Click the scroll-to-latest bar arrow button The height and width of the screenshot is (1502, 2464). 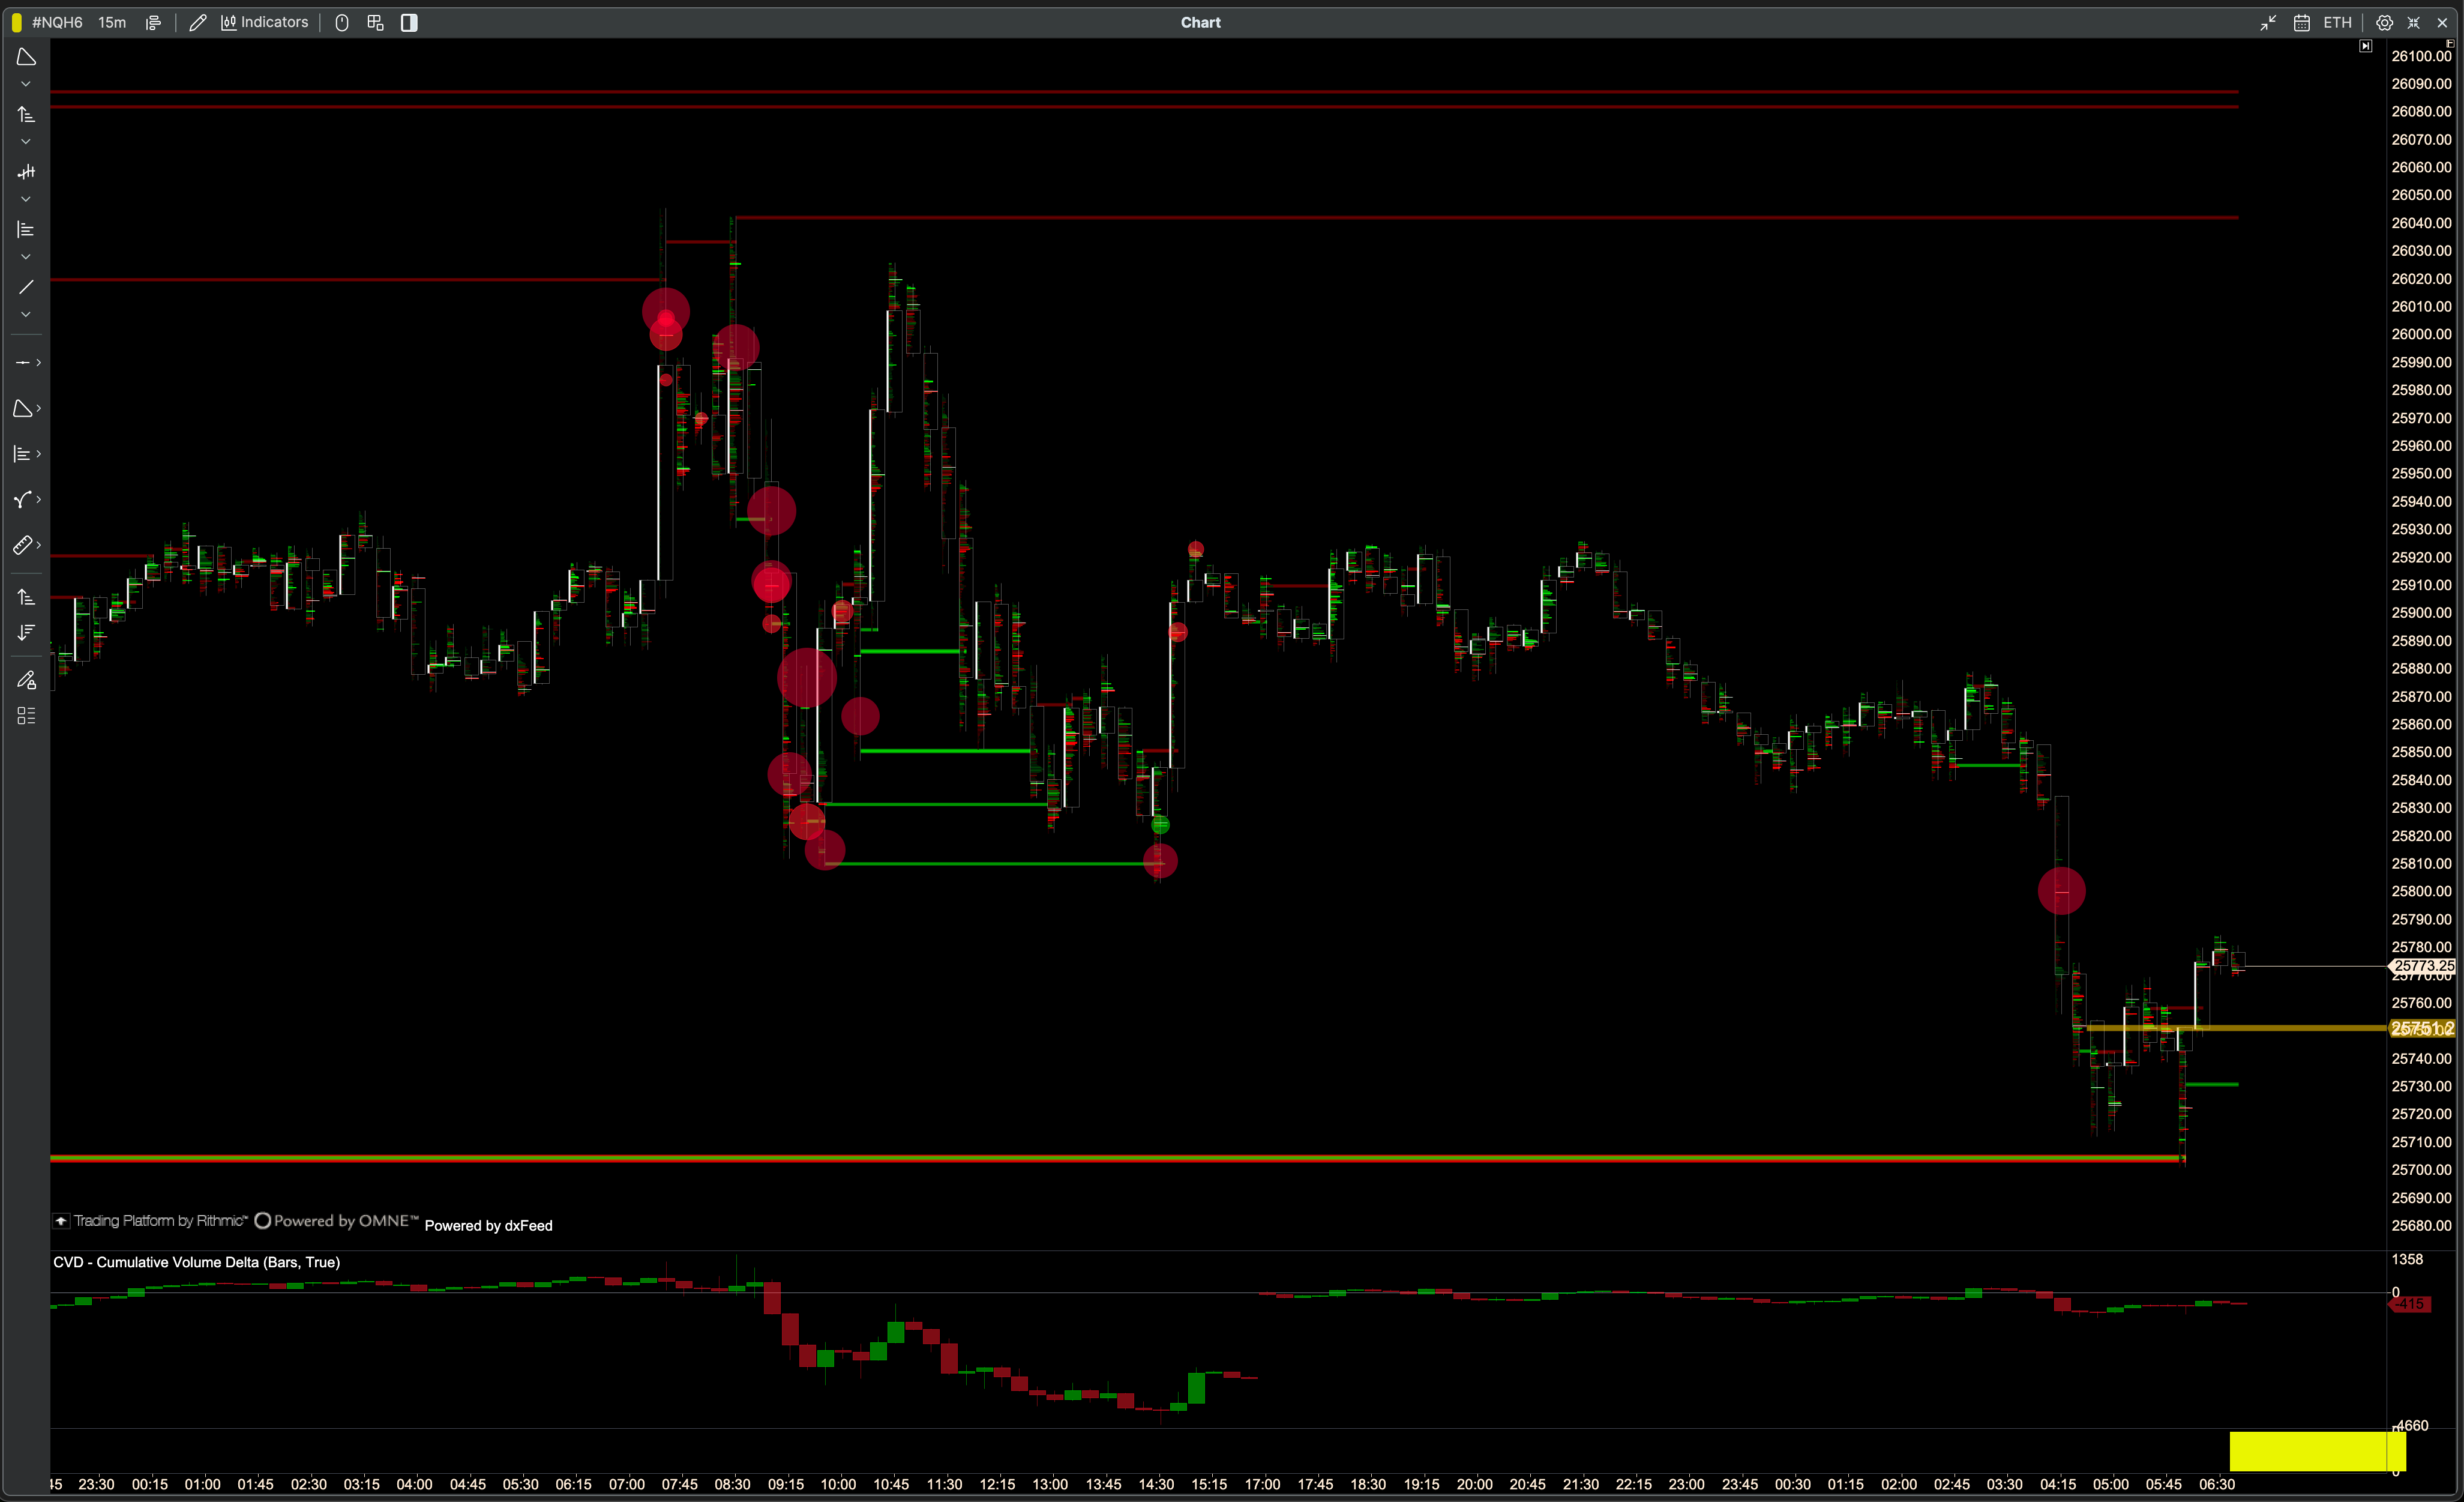pyautogui.click(x=2365, y=46)
